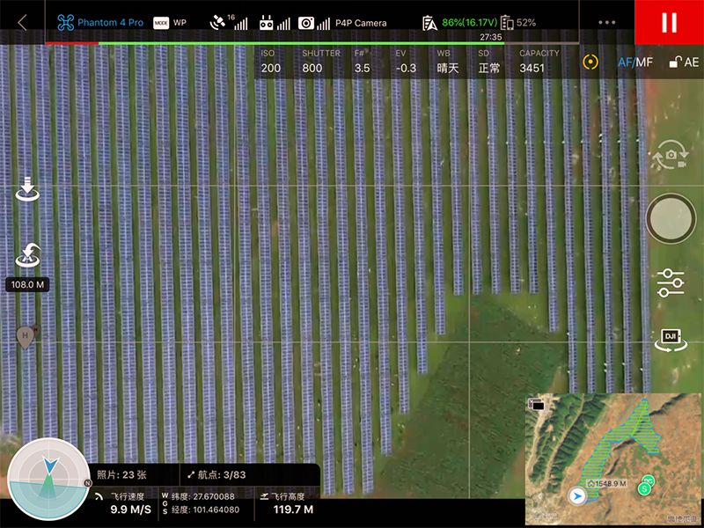
Task: Open the SHUTTER 800 setting
Action: click(x=320, y=61)
